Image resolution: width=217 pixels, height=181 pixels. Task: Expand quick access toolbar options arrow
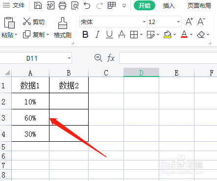click(124, 6)
